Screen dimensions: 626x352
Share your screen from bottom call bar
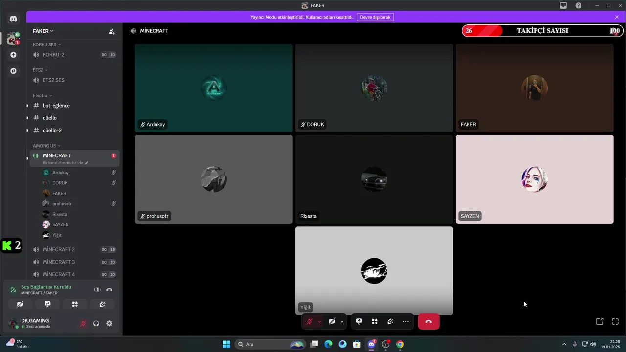coord(359,321)
